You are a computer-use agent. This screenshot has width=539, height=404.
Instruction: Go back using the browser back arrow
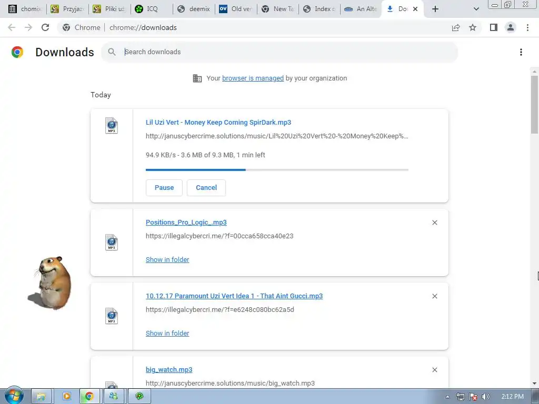pos(12,27)
